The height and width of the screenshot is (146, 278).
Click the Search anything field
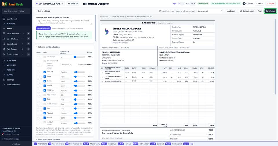pos(16,11)
